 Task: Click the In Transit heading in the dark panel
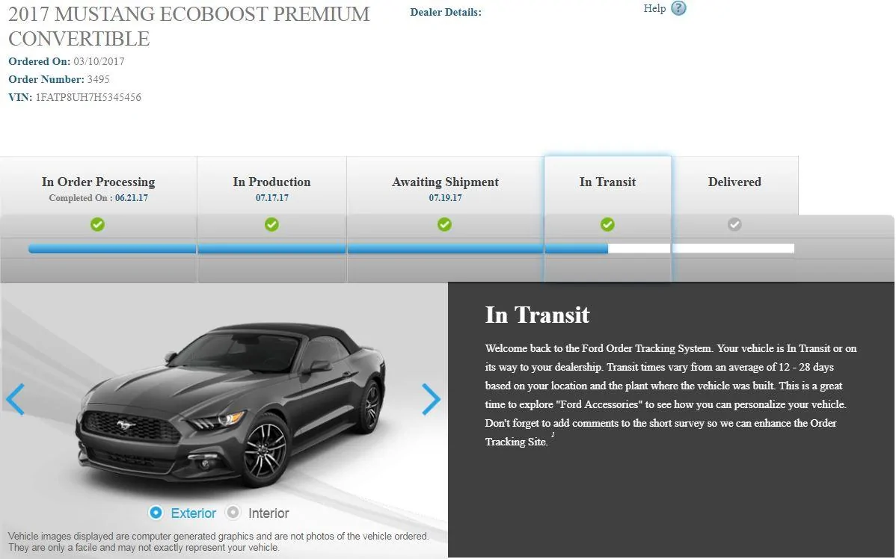[537, 315]
